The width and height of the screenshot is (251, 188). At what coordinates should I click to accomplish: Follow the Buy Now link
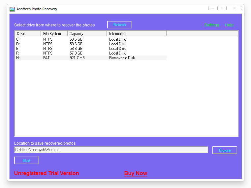tap(136, 173)
